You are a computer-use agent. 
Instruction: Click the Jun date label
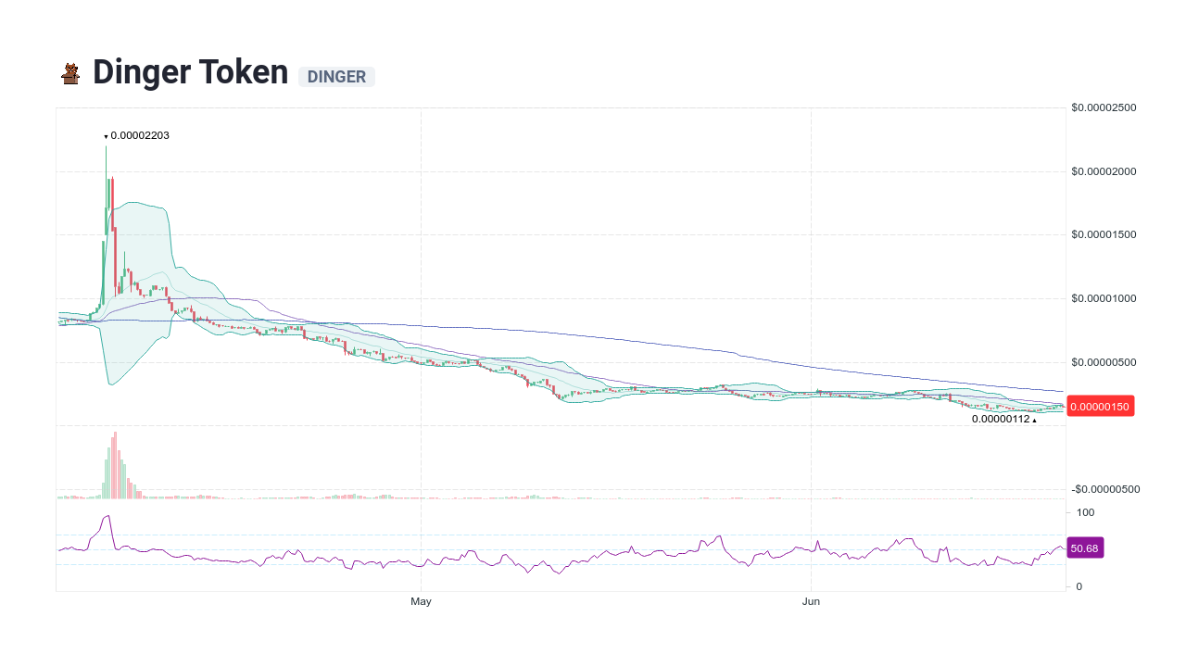(x=811, y=602)
